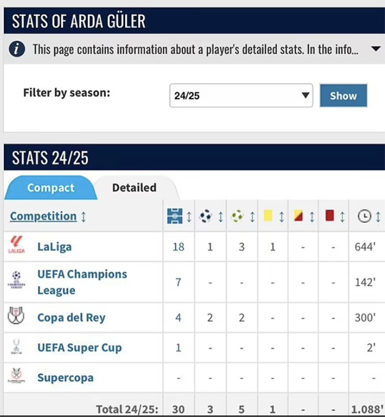Open the Copa del Rey link

[71, 317]
